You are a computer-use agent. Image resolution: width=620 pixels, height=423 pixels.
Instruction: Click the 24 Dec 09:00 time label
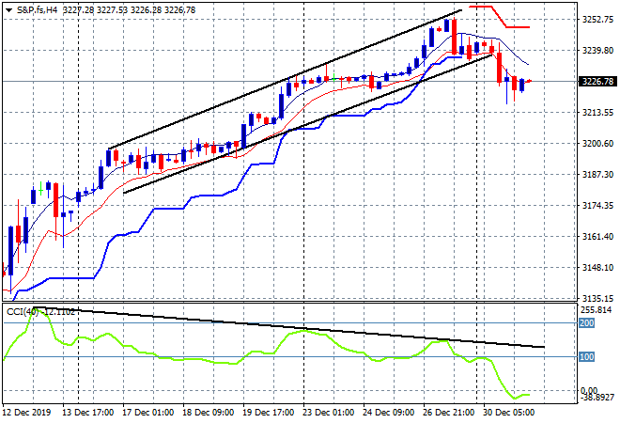388,413
